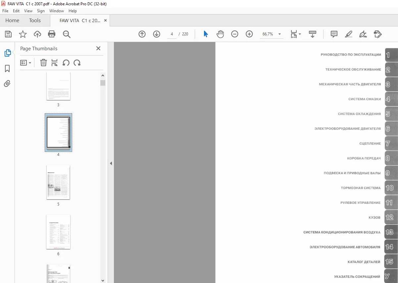
Task: Close the Page Thumbnails panel
Action: (98, 48)
